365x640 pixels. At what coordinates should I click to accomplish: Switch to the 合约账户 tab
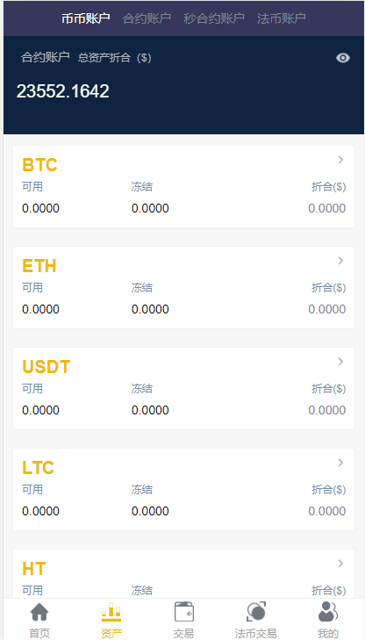point(147,18)
